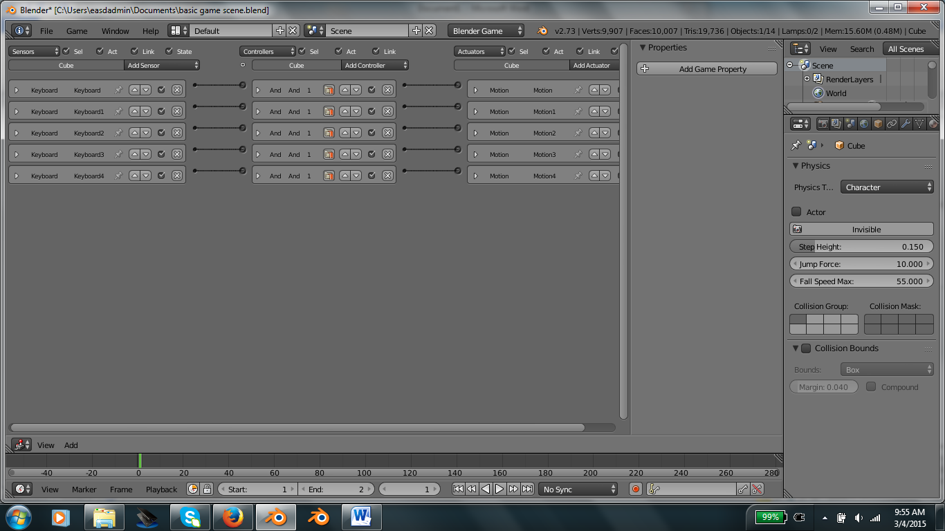The height and width of the screenshot is (531, 945).
Task: Toggle the Controllers Sel checkbox
Action: pos(302,51)
